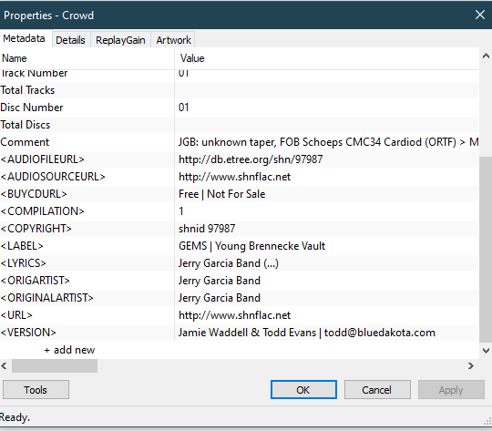Select the <ORIGINALARTIST> field name

(46, 298)
